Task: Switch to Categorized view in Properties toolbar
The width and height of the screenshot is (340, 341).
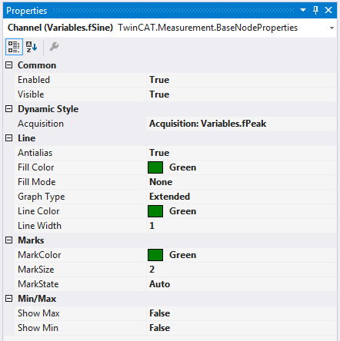Action: click(x=14, y=47)
